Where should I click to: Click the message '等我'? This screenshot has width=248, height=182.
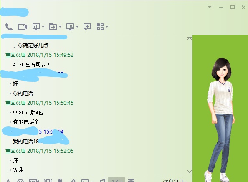pyautogui.click(x=18, y=170)
